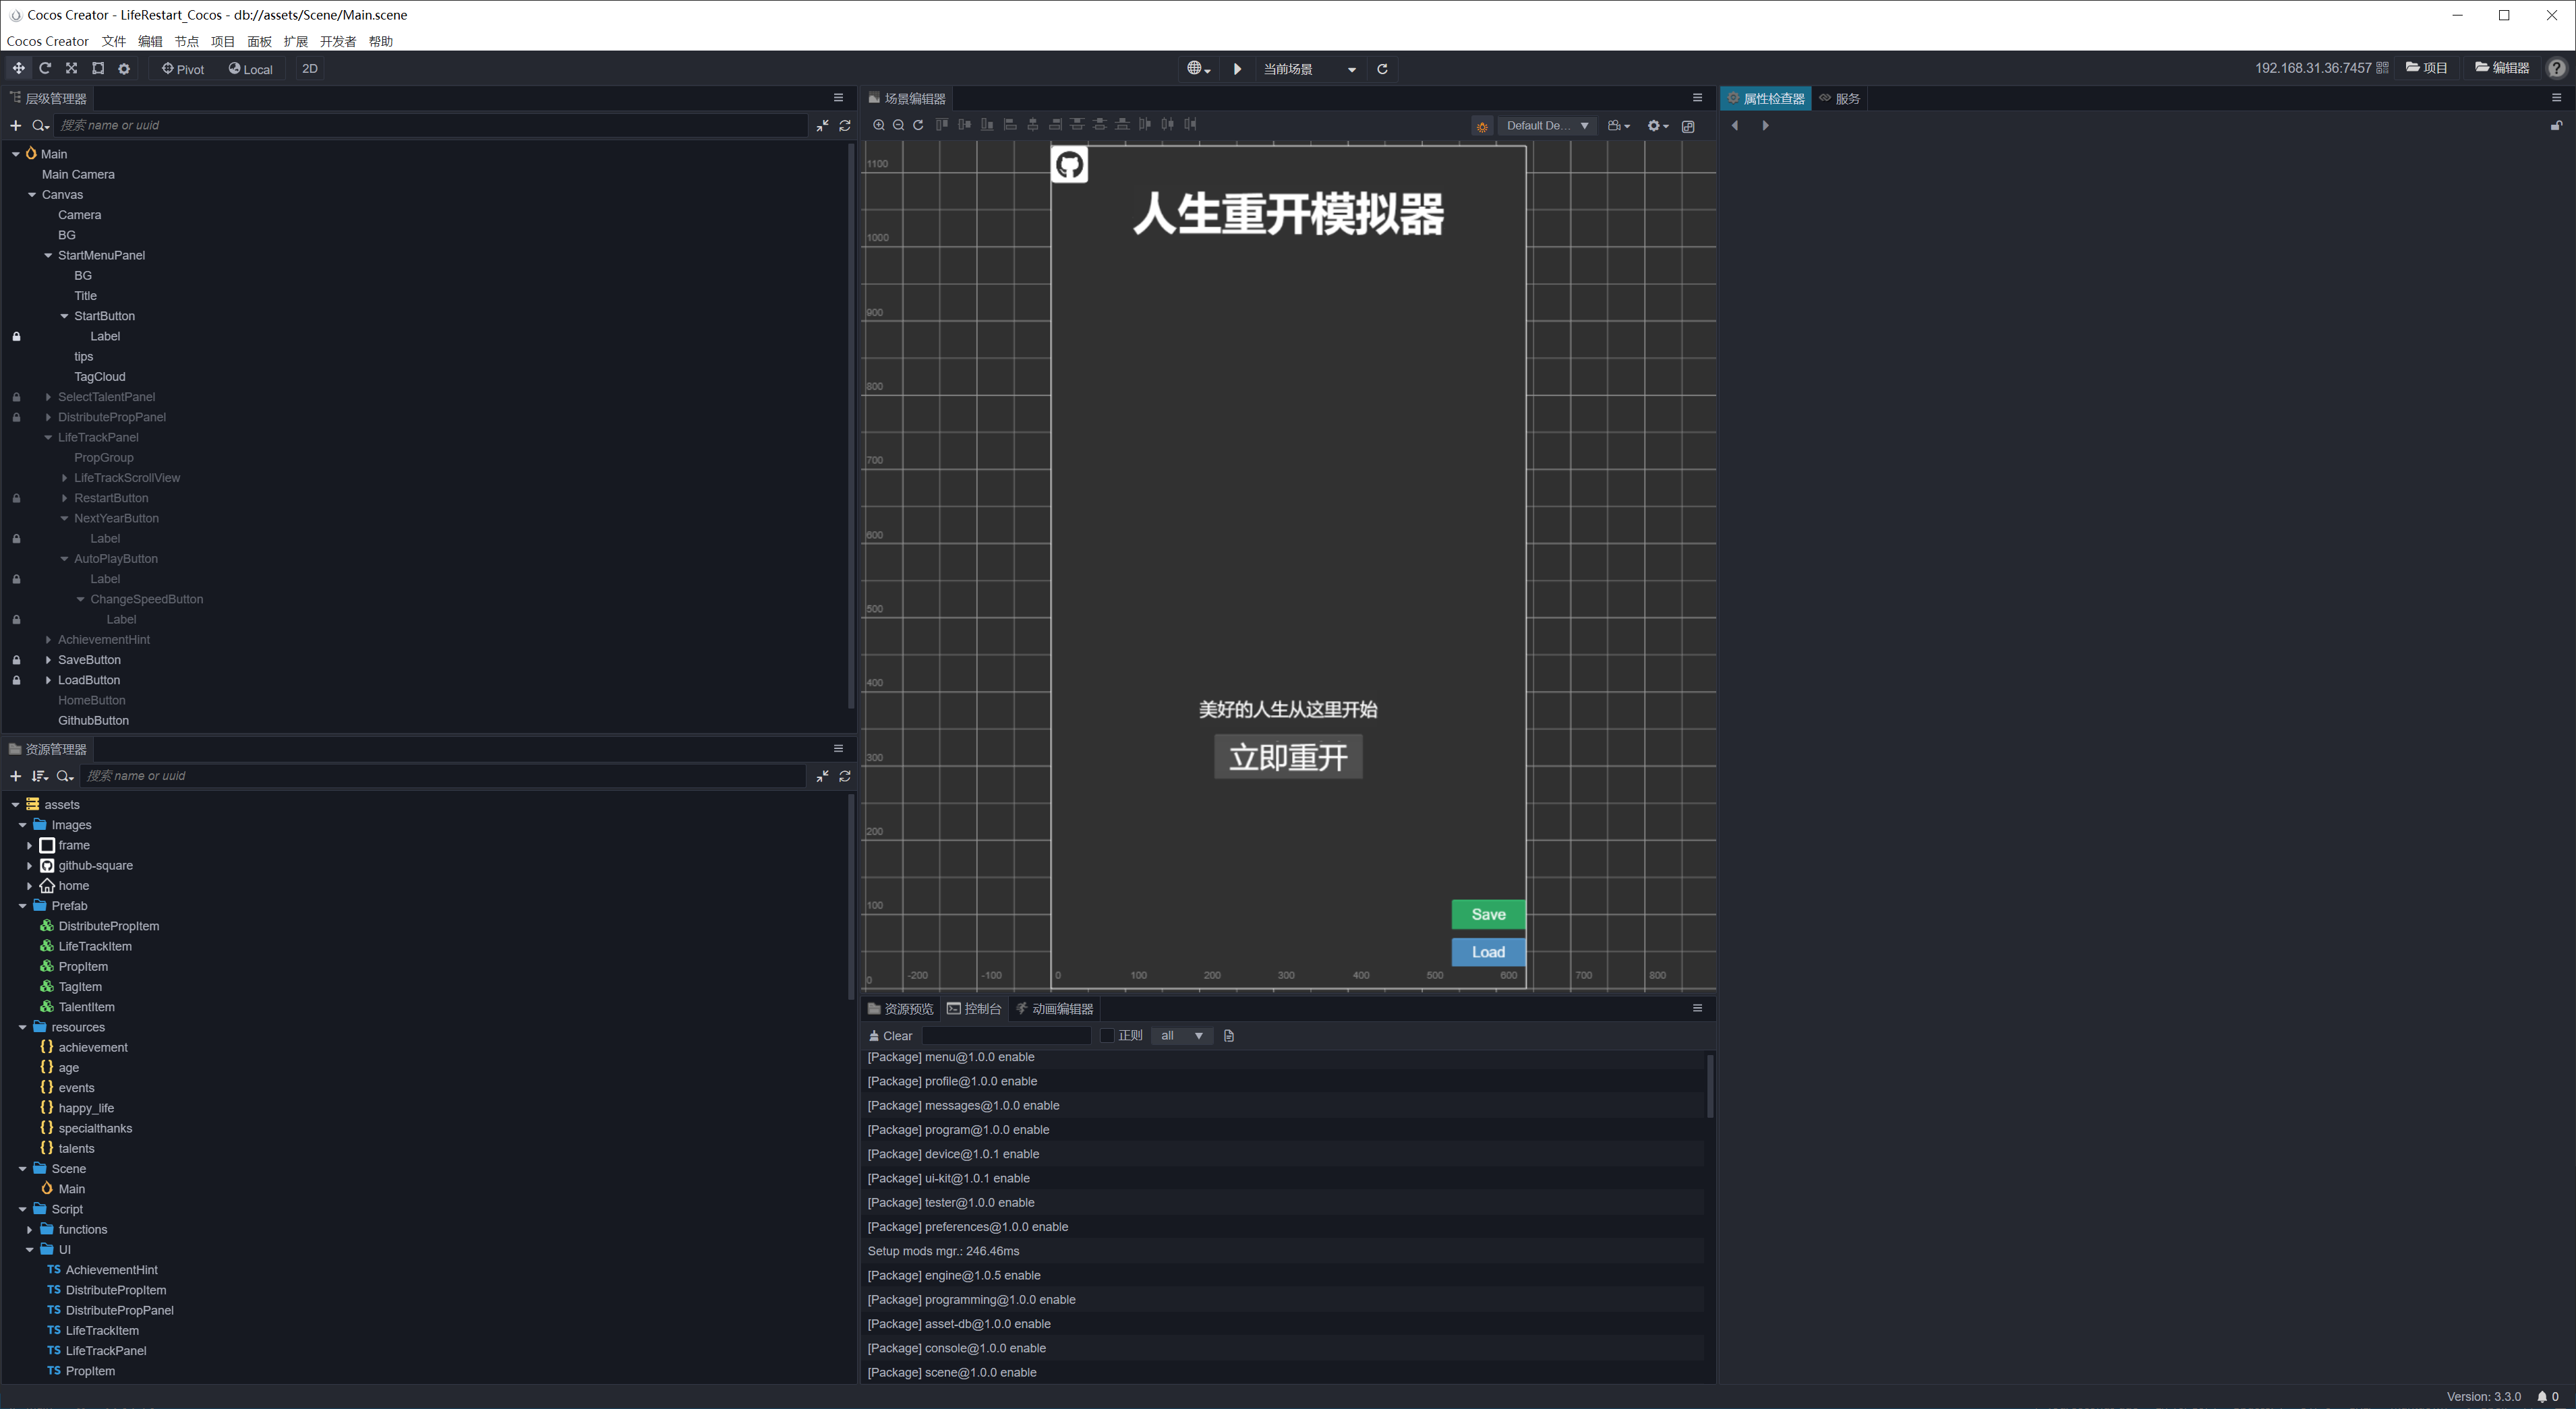The height and width of the screenshot is (1409, 2576).
Task: Zoom in the scene editor view
Action: coord(878,125)
